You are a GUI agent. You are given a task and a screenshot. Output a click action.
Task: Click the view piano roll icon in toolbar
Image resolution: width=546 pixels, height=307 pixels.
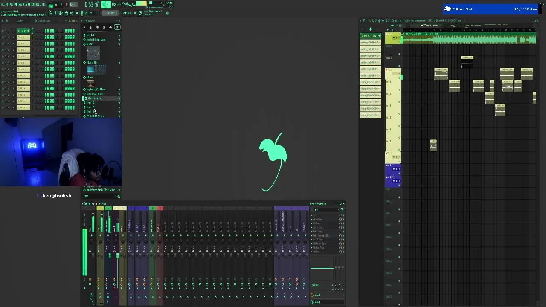point(61,13)
